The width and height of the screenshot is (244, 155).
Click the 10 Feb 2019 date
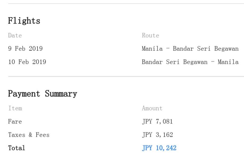click(x=27, y=62)
